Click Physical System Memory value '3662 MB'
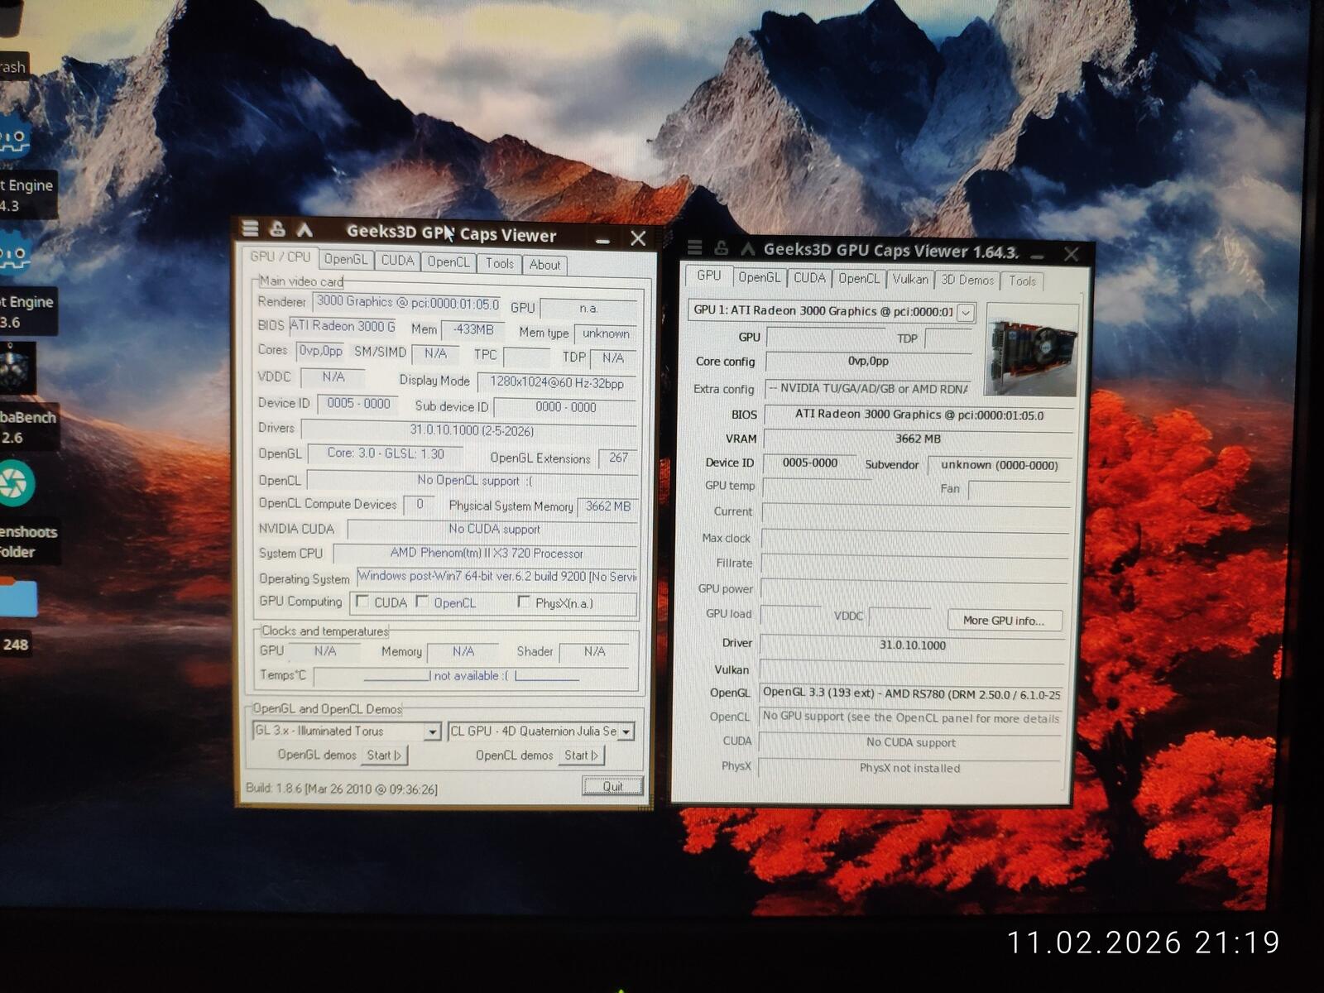The image size is (1324, 993). [x=608, y=506]
